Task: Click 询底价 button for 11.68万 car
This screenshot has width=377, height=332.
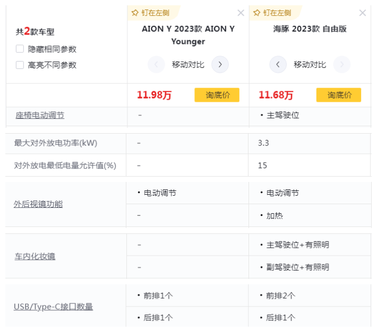Action: (x=339, y=95)
